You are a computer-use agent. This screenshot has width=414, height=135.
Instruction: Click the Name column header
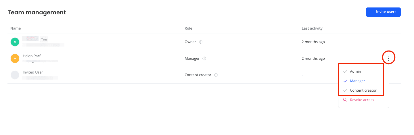(x=16, y=28)
